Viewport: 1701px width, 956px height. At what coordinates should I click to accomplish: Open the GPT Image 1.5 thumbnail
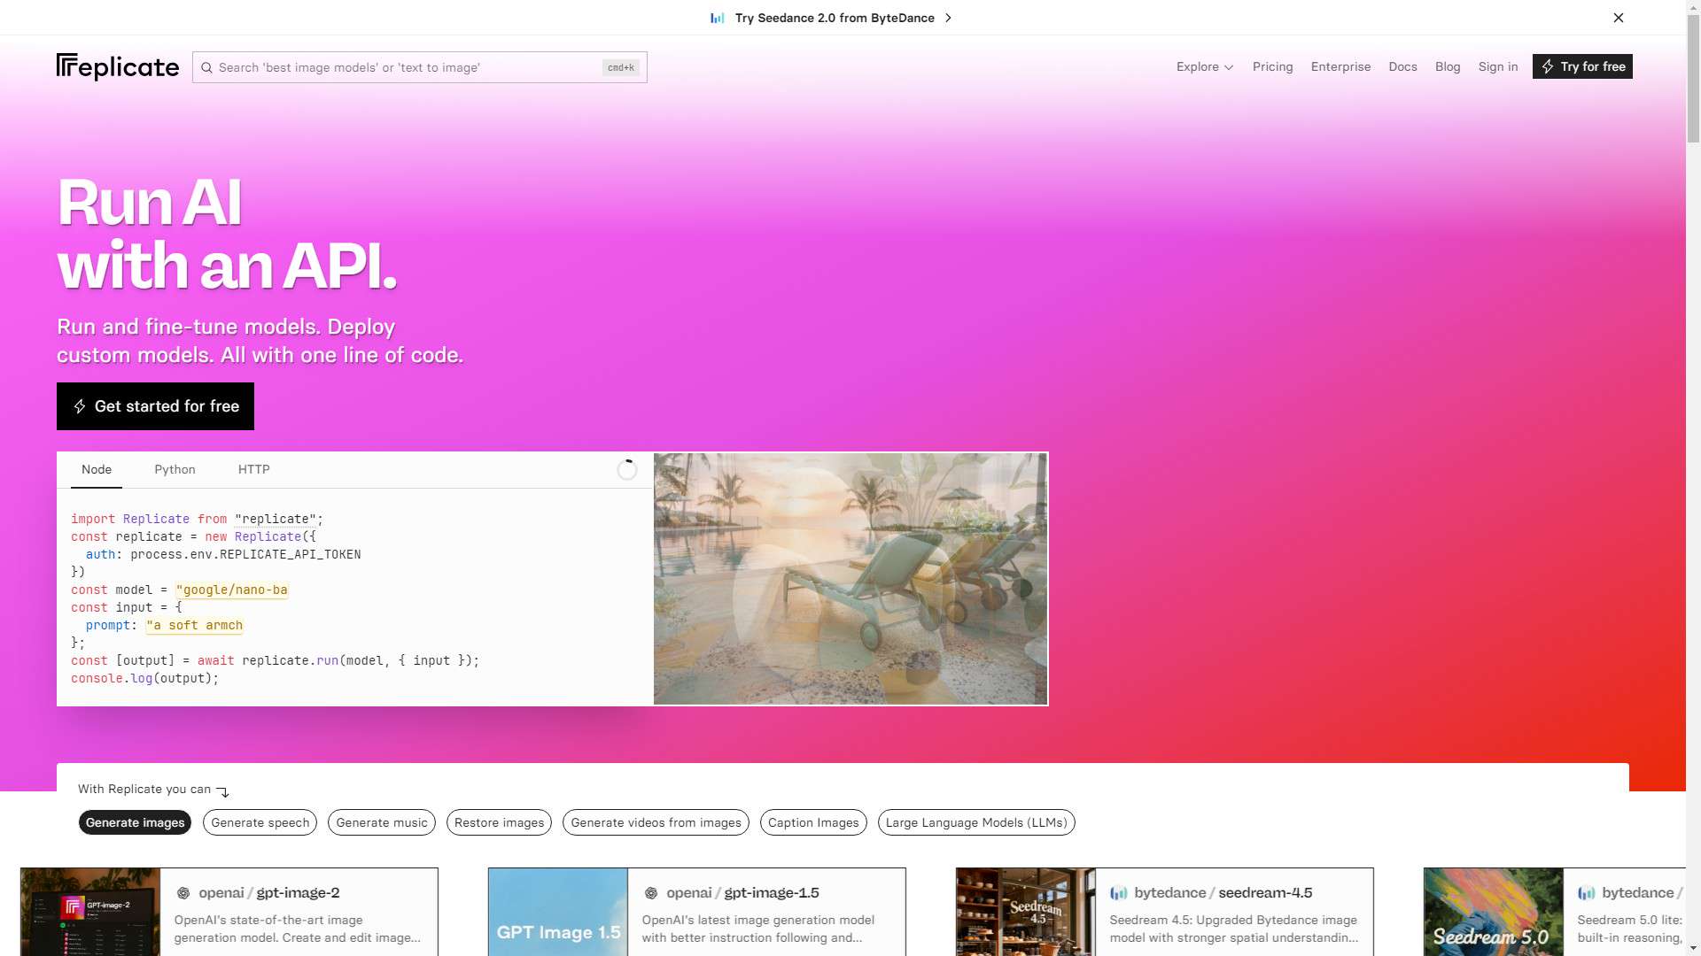(558, 912)
